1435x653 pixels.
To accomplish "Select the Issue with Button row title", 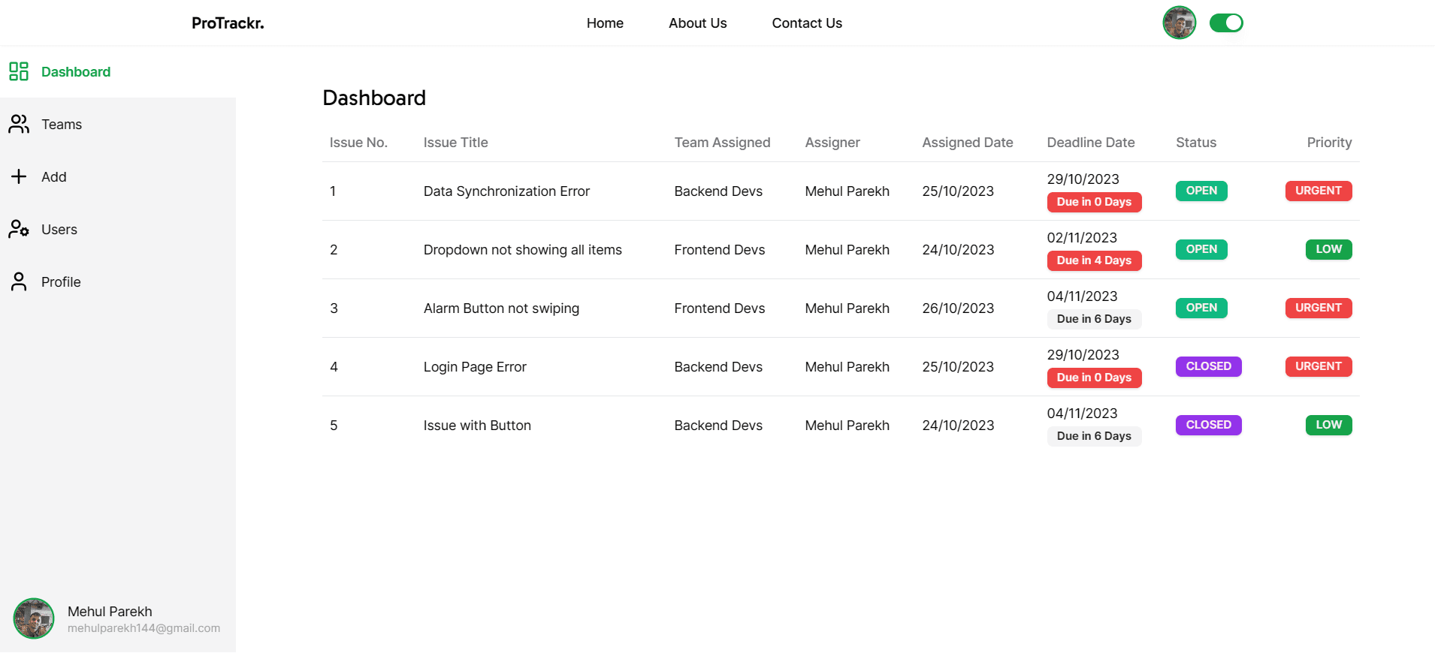I will (477, 426).
